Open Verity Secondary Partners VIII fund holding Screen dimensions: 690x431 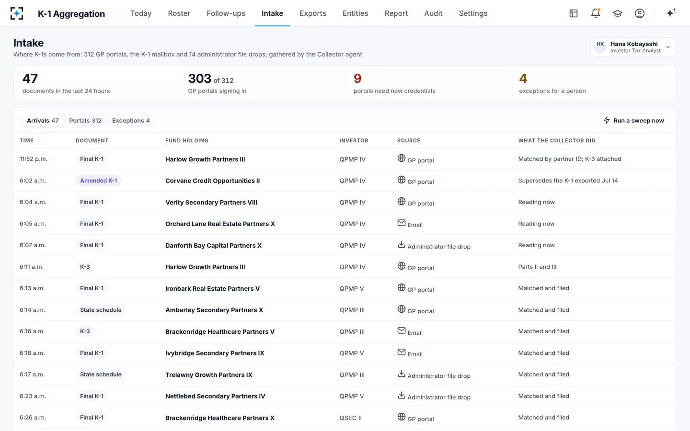coord(211,202)
